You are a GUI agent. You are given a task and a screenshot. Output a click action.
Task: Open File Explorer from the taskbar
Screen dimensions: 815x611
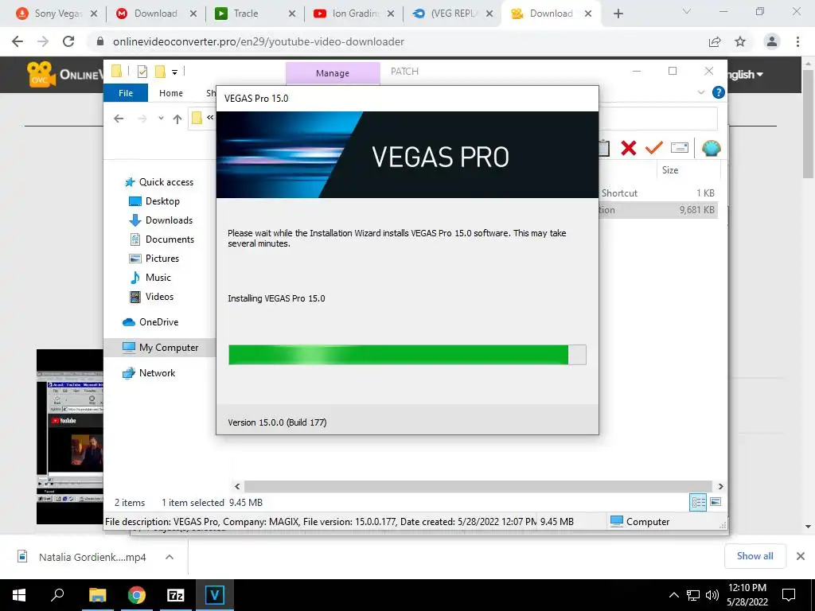click(97, 595)
